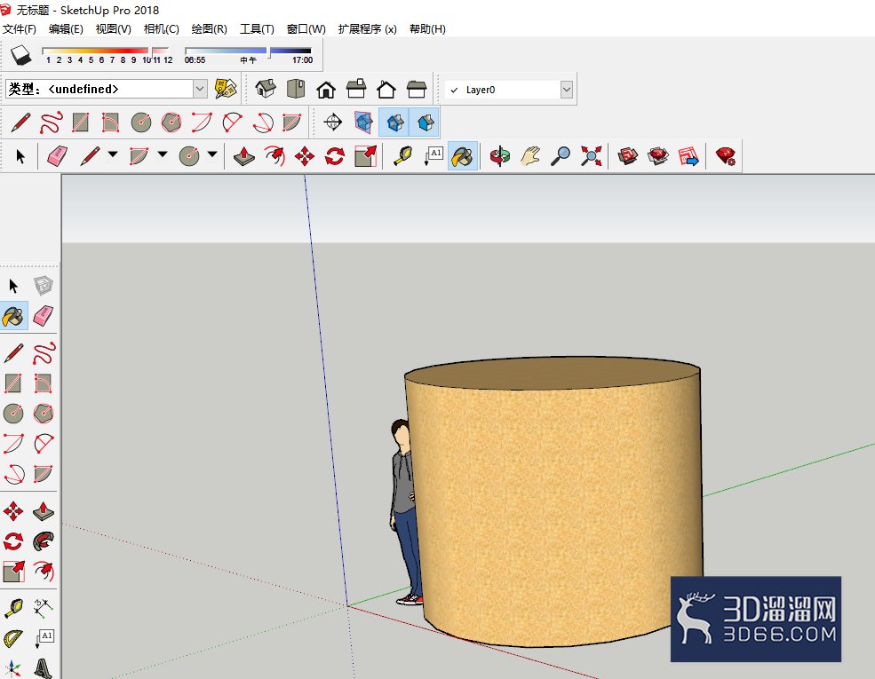The height and width of the screenshot is (679, 875).
Task: Open 编辑(E) menu
Action: click(66, 29)
